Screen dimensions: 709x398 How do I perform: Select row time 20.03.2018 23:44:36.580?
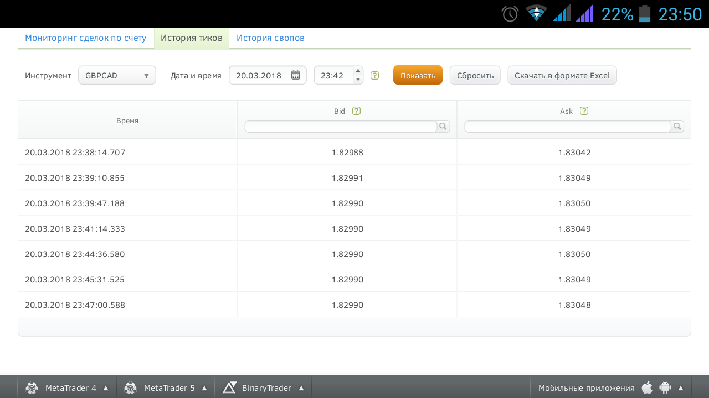point(75,254)
